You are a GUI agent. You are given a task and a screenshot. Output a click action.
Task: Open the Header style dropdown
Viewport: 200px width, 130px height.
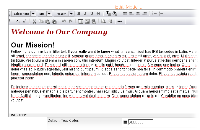(64, 14)
